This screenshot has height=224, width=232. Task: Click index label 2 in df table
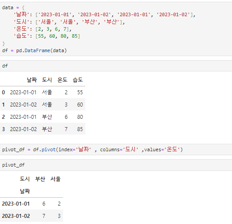tap(4, 117)
